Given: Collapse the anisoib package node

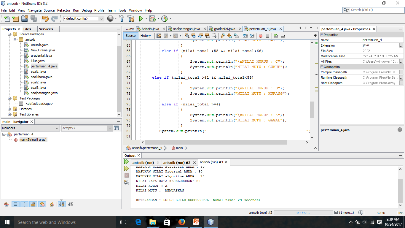Looking at the screenshot, I should (15, 39).
